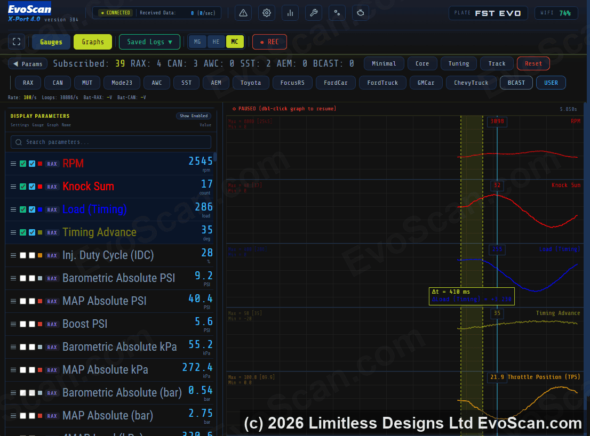Collapse the Params panel arrow button
Image resolution: width=590 pixels, height=436 pixels.
click(x=28, y=64)
